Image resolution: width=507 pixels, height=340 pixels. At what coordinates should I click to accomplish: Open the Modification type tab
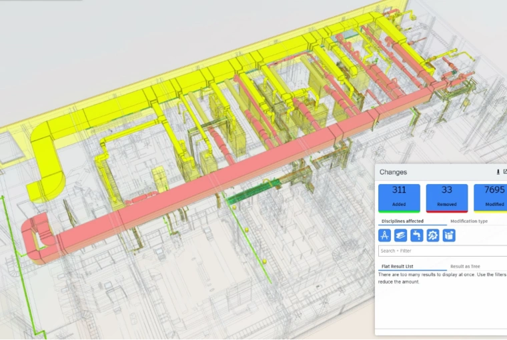pos(468,221)
